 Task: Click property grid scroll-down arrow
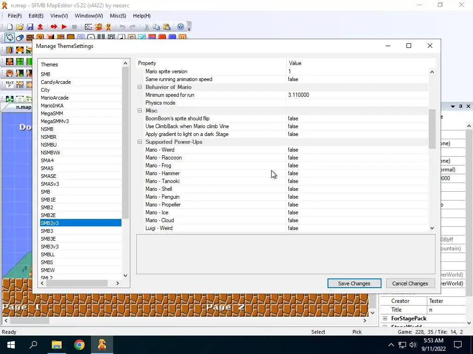pos(432,228)
